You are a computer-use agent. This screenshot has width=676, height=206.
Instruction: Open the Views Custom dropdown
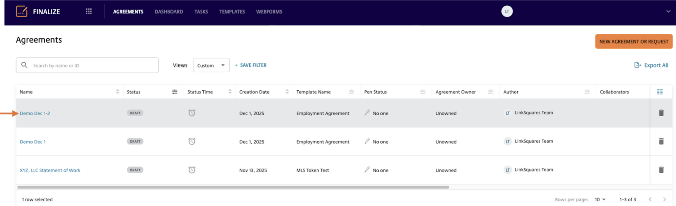click(x=211, y=65)
